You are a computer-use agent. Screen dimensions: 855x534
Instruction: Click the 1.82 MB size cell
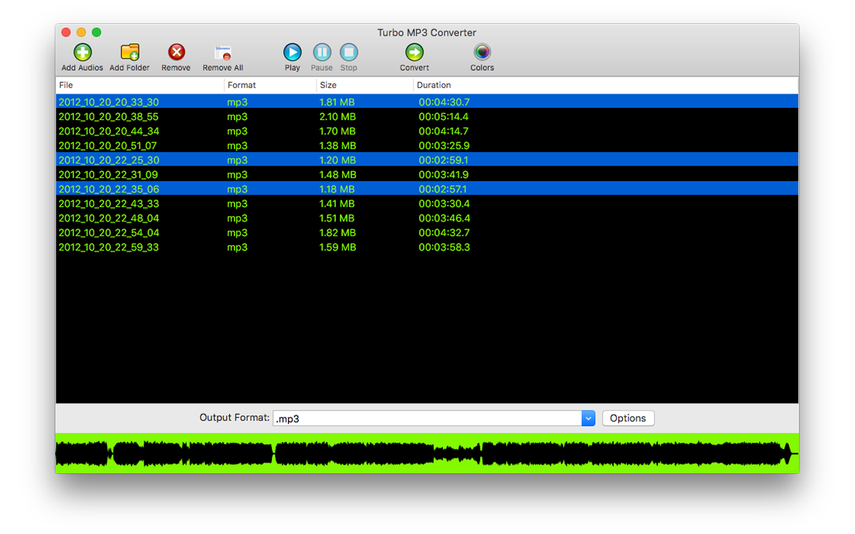pos(338,233)
